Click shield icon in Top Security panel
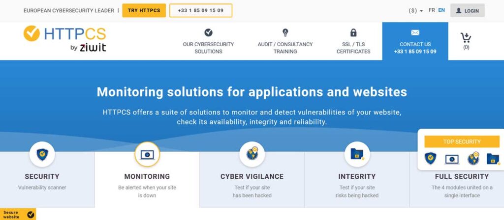 coord(430,159)
